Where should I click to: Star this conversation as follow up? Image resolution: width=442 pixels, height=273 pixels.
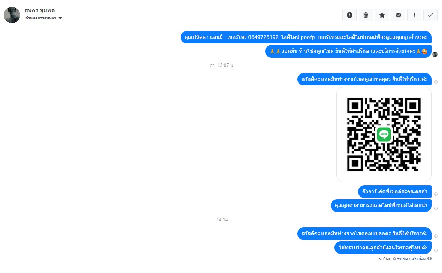(x=382, y=15)
